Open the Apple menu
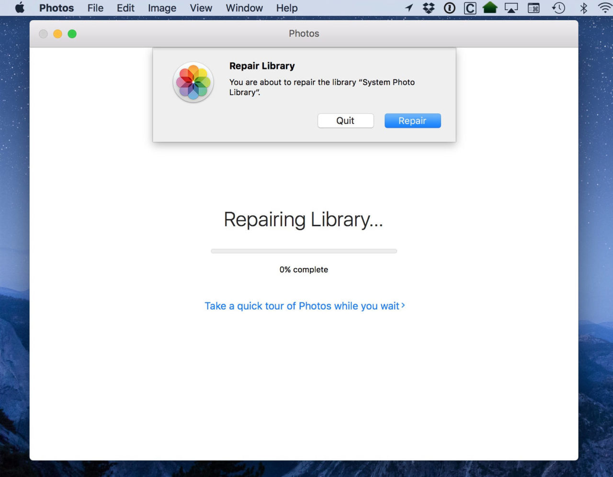Image resolution: width=613 pixels, height=477 pixels. click(x=20, y=8)
